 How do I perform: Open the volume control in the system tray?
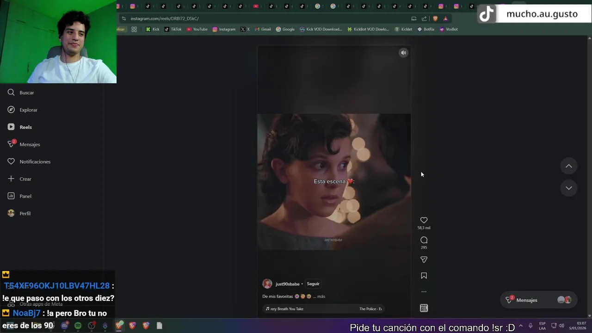tap(561, 326)
